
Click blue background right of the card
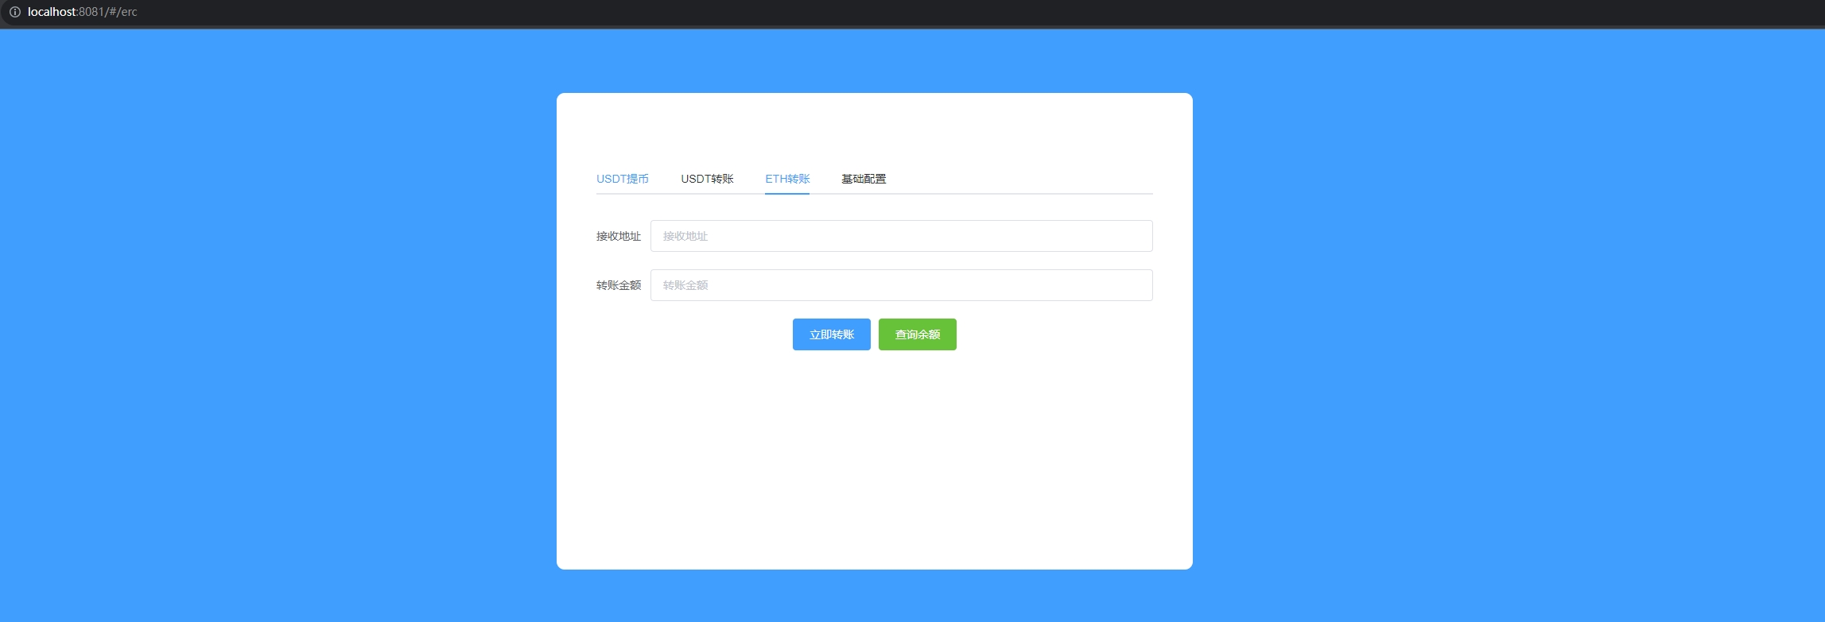click(1511, 318)
